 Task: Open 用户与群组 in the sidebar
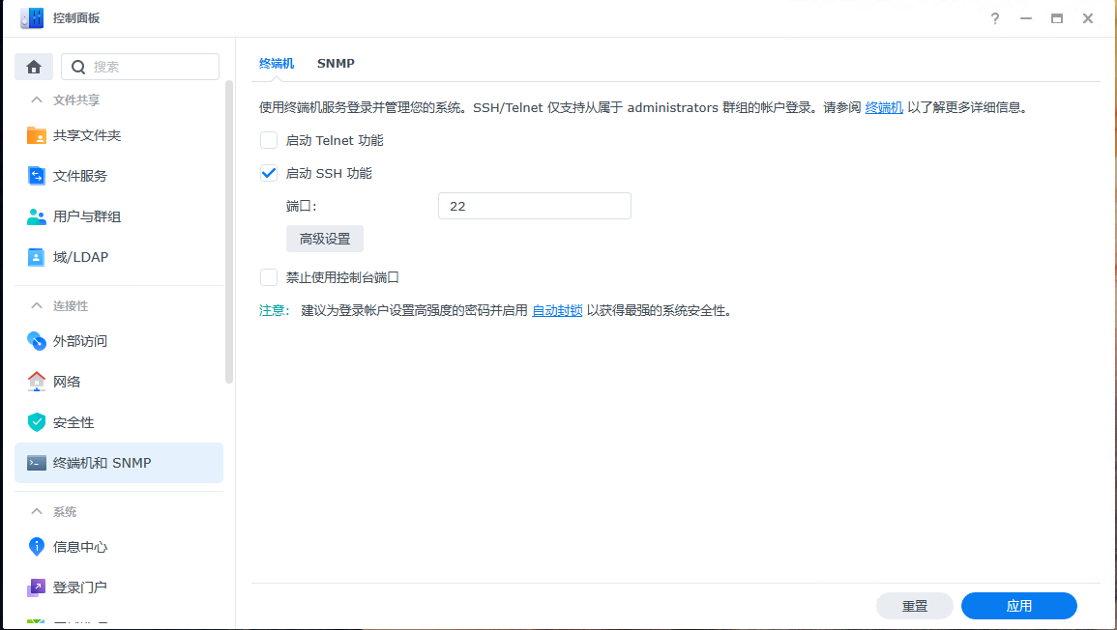(x=118, y=216)
